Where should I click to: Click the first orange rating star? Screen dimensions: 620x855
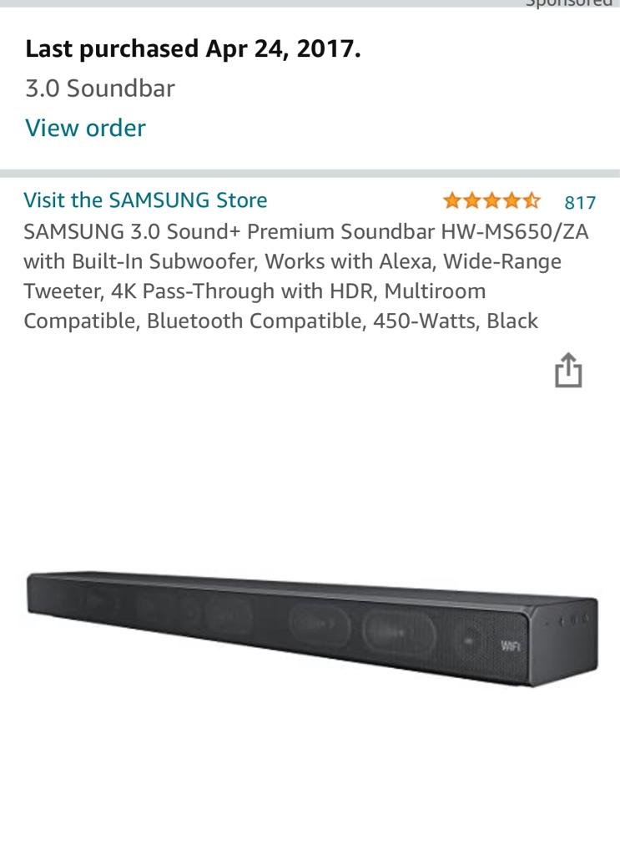pos(451,200)
